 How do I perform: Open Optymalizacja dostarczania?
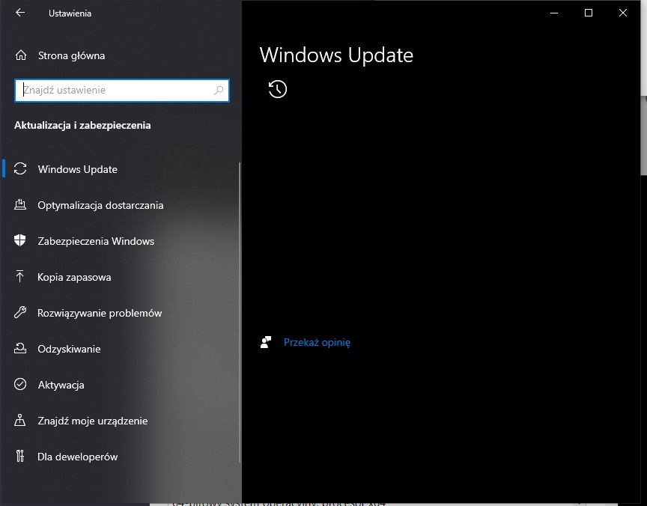[100, 205]
